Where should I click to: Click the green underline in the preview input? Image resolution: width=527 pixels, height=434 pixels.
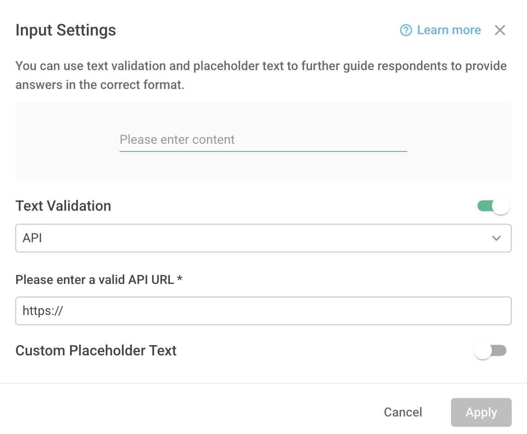pyautogui.click(x=263, y=152)
